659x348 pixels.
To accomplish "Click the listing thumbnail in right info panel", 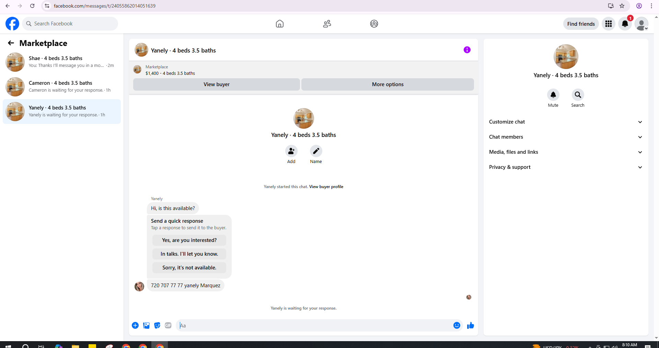I will point(566,57).
